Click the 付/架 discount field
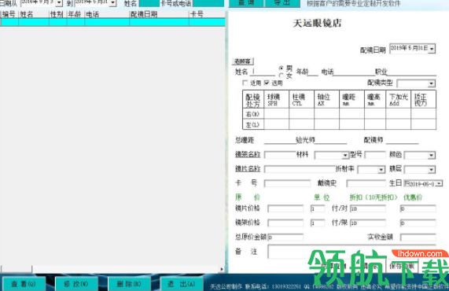 coord(368,223)
